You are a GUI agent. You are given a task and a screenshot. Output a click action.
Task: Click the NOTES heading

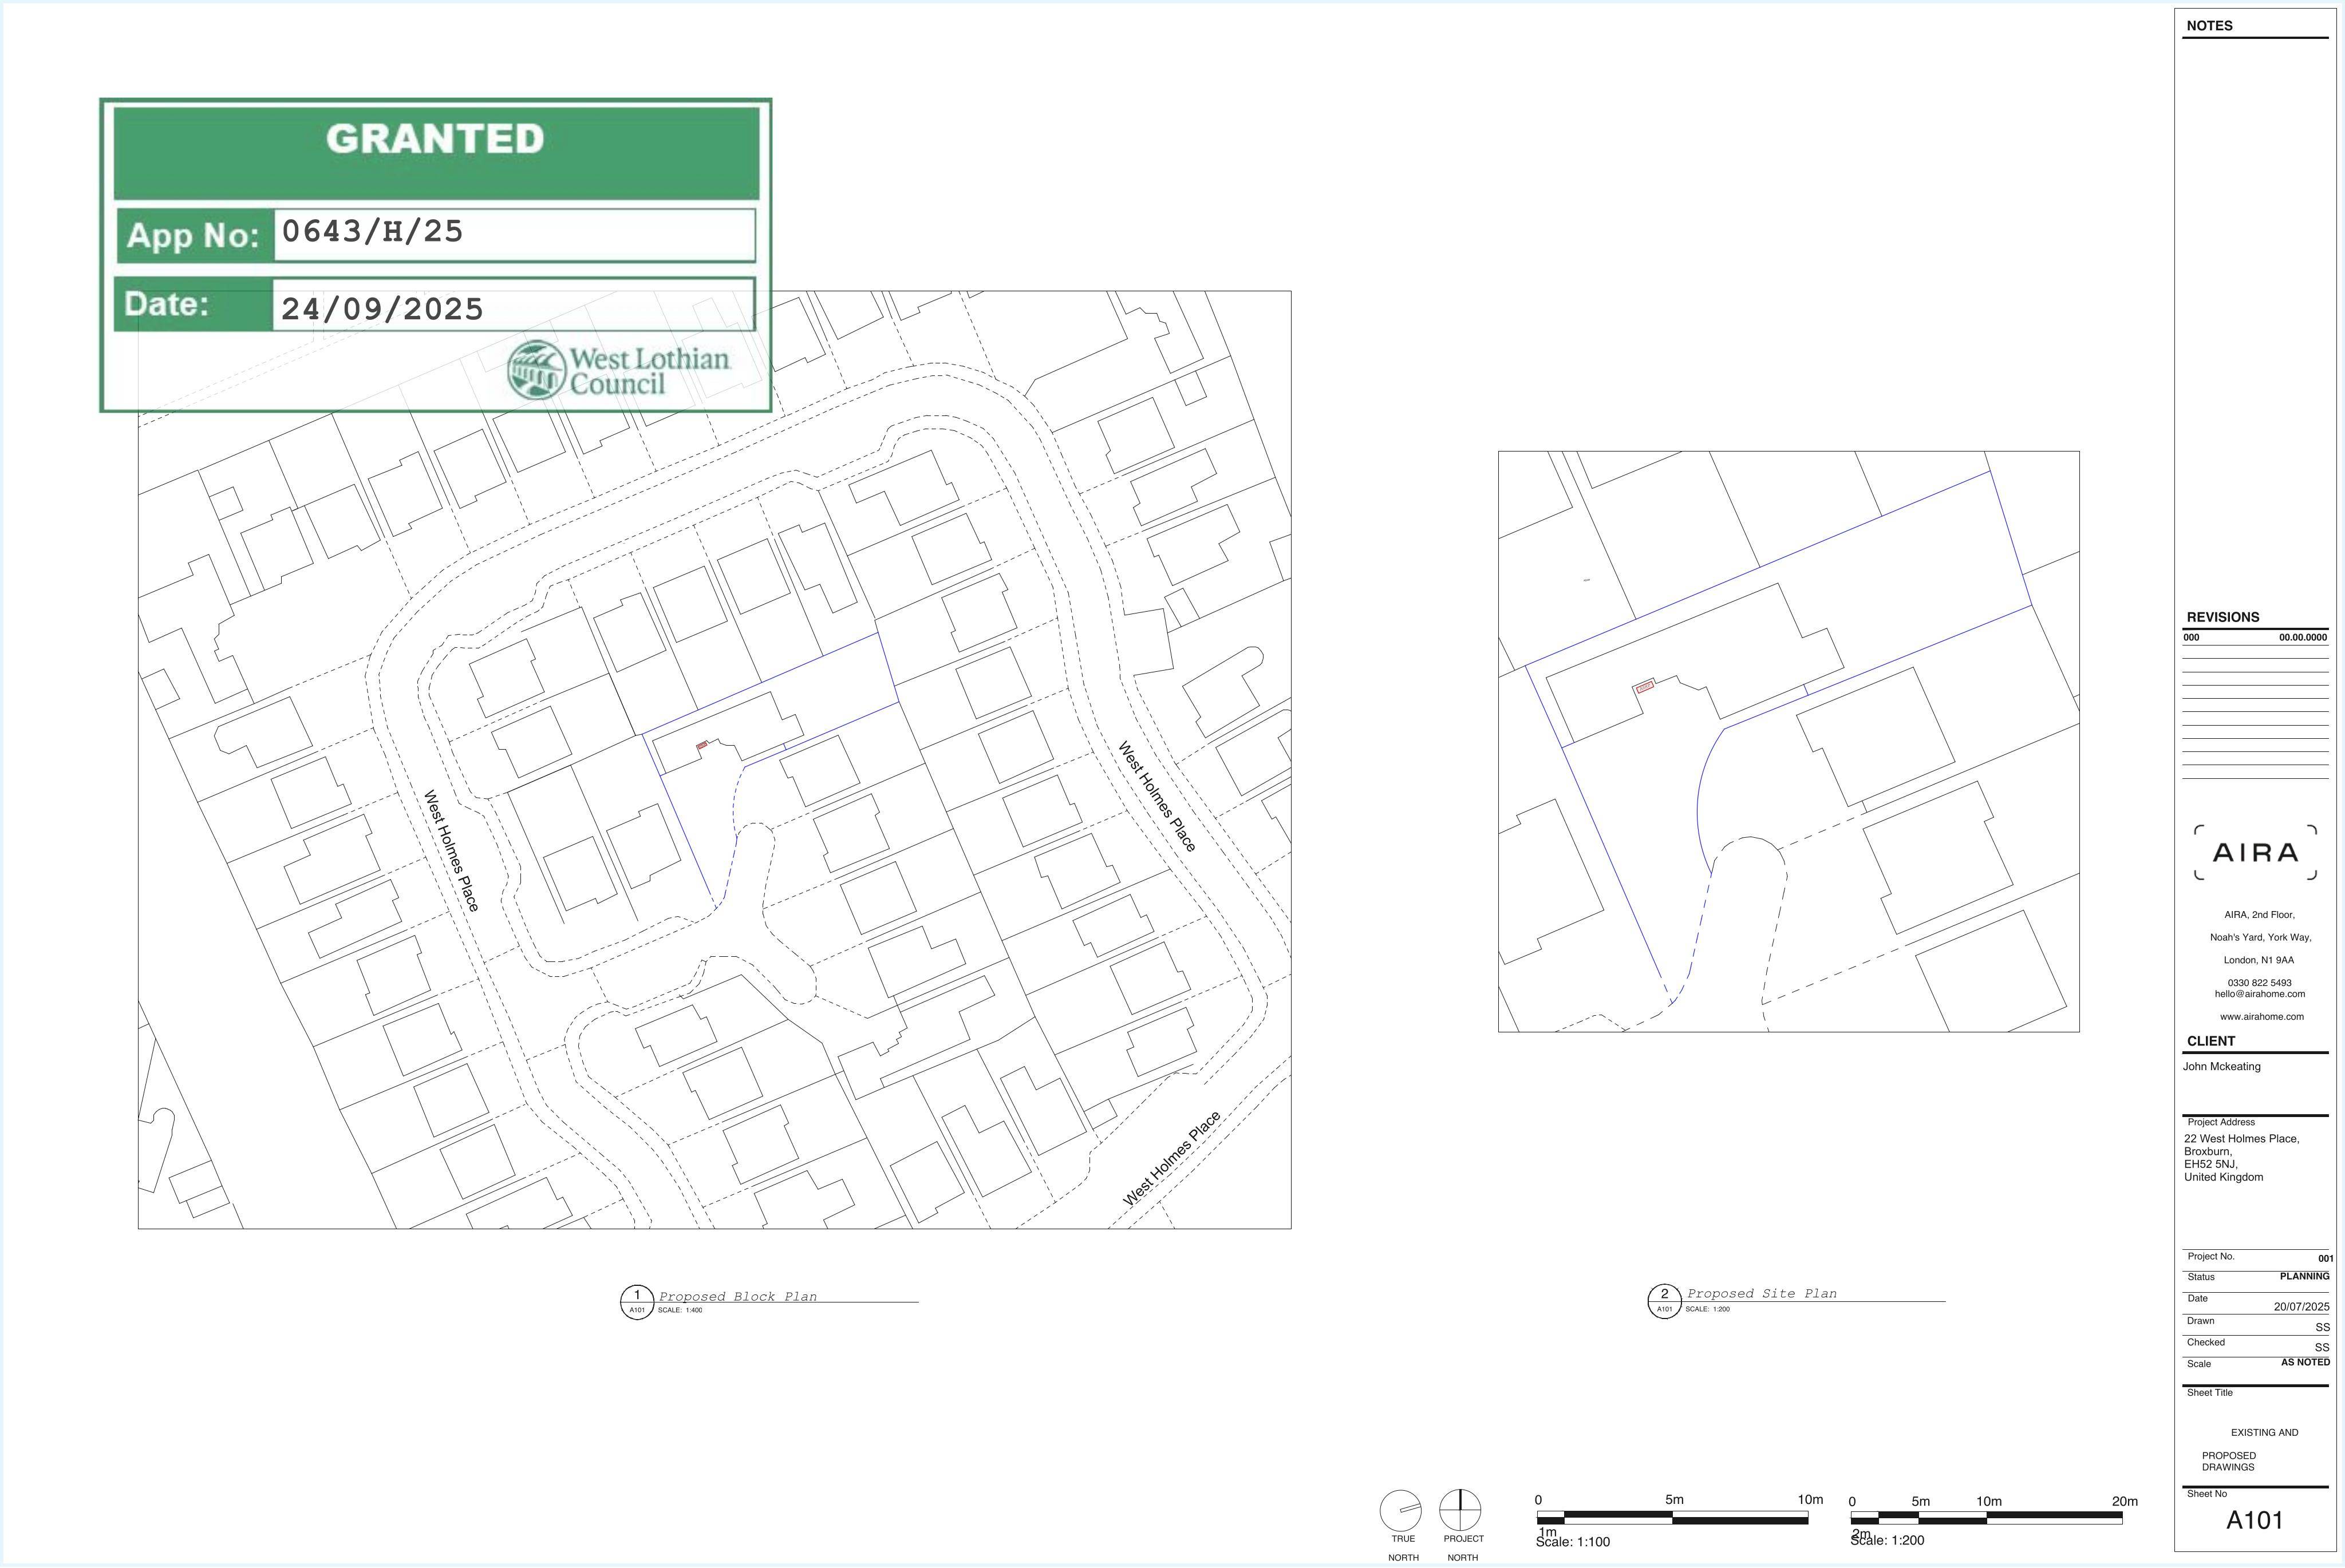pyautogui.click(x=2209, y=26)
